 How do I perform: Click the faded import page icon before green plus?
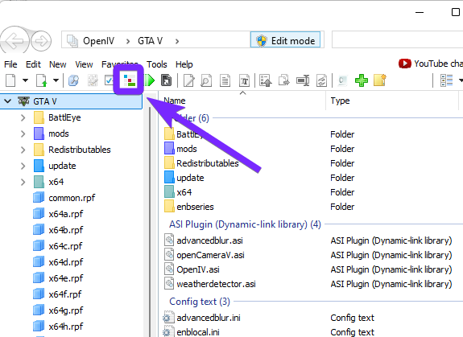point(342,80)
